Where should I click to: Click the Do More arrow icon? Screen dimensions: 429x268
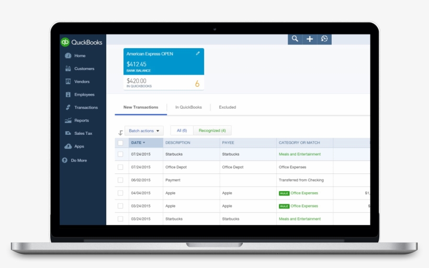click(65, 160)
